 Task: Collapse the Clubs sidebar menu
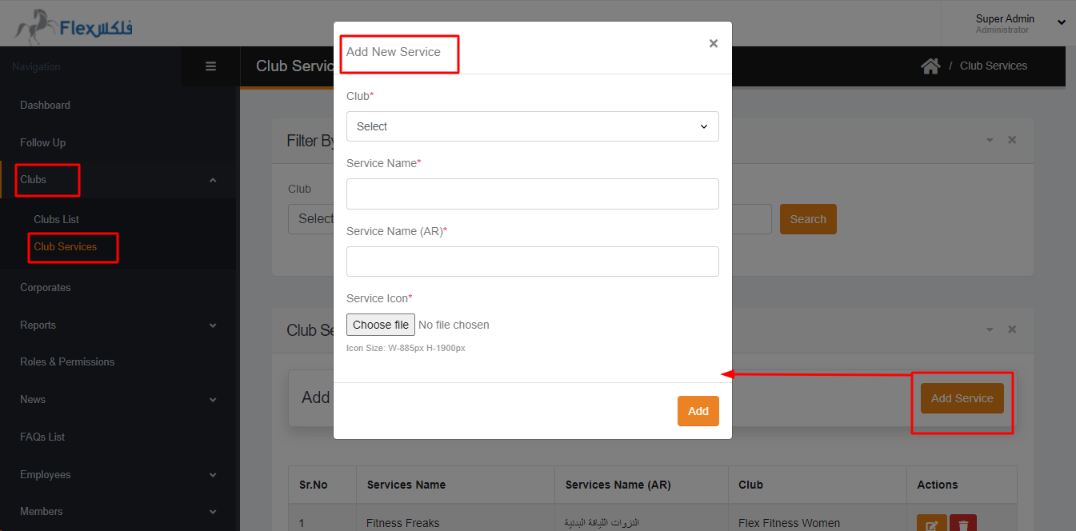(212, 180)
